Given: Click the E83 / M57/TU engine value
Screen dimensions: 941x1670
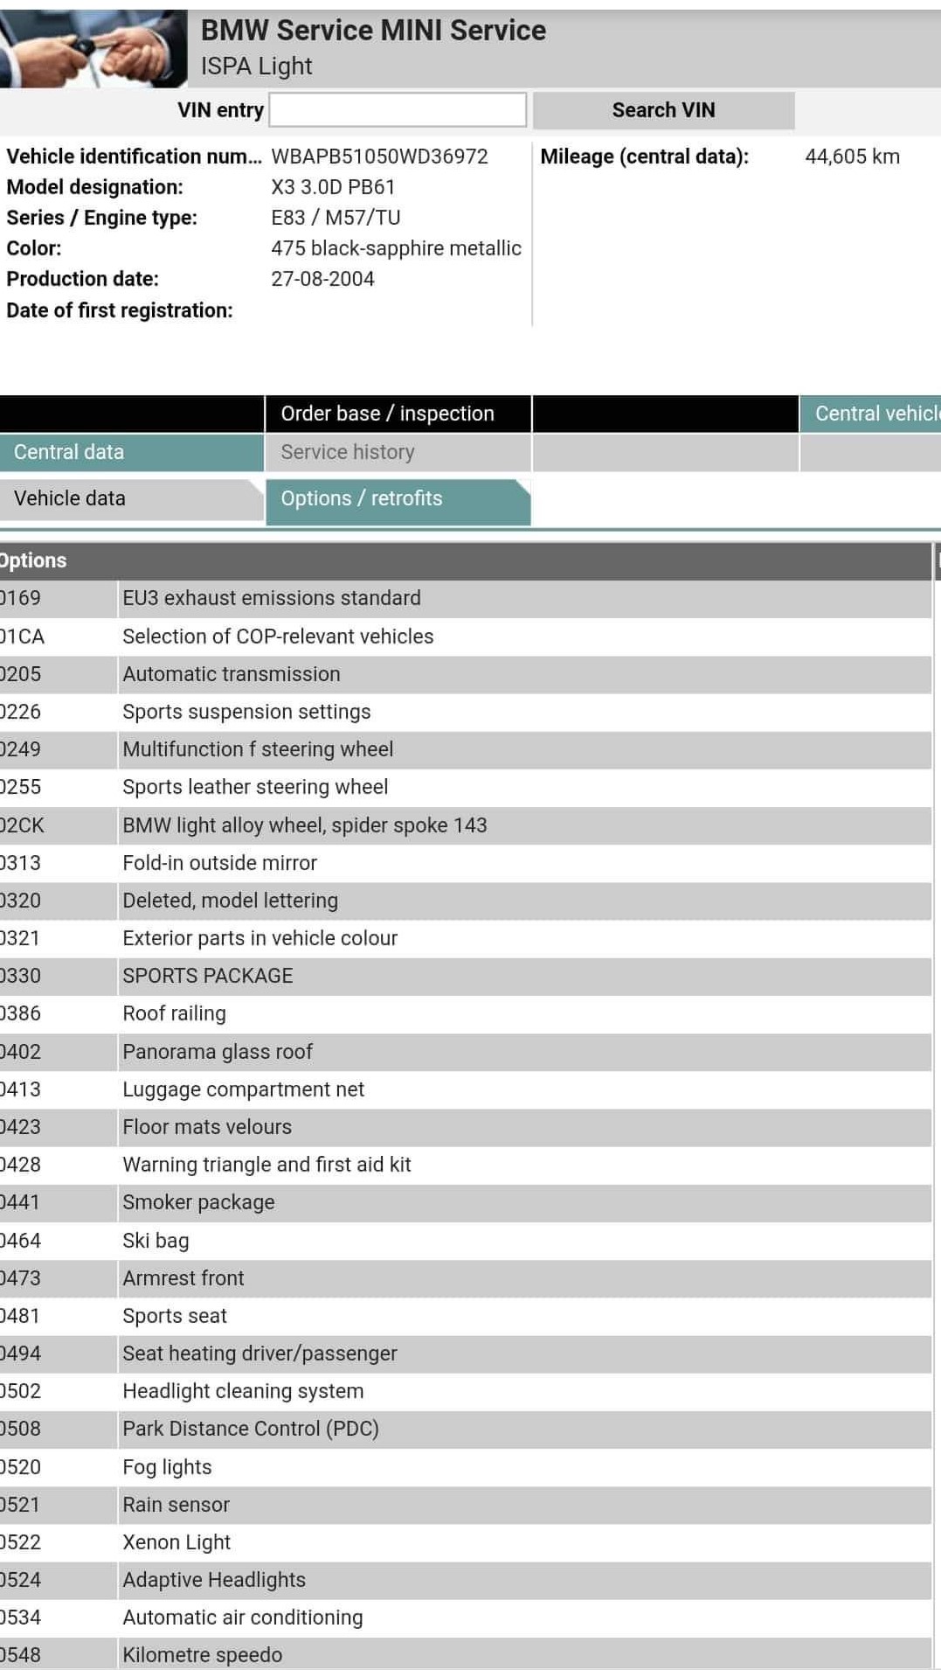Looking at the screenshot, I should pos(336,218).
